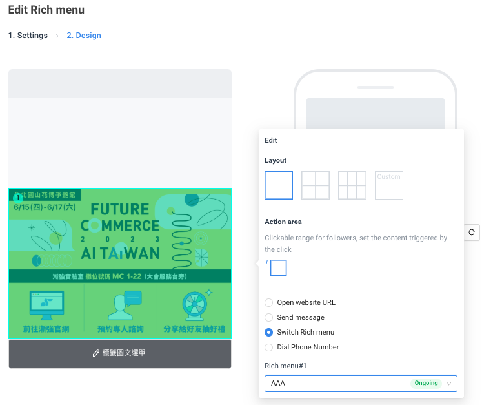The height and width of the screenshot is (405, 502).
Task: Select Dial Phone Number radio option
Action: coord(268,347)
